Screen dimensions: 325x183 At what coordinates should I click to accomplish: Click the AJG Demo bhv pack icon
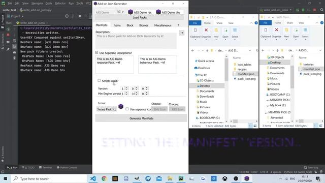point(158,12)
